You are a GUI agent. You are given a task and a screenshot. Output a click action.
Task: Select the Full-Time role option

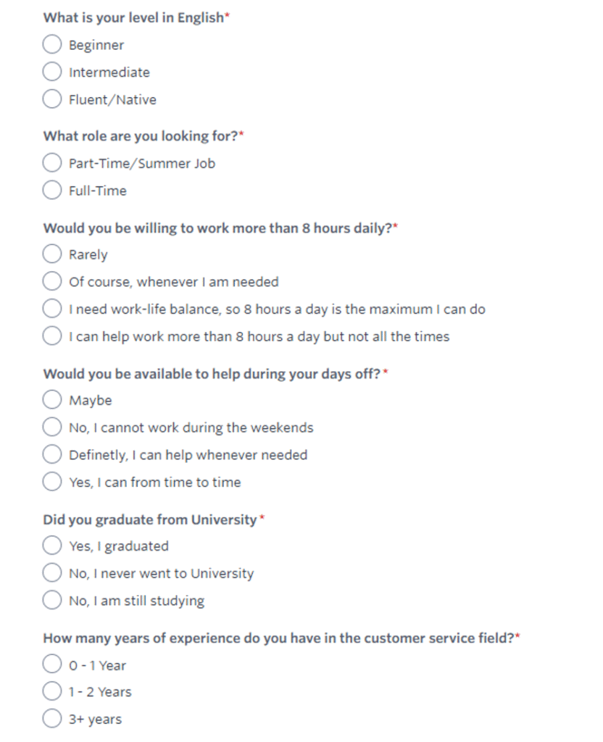(x=52, y=191)
